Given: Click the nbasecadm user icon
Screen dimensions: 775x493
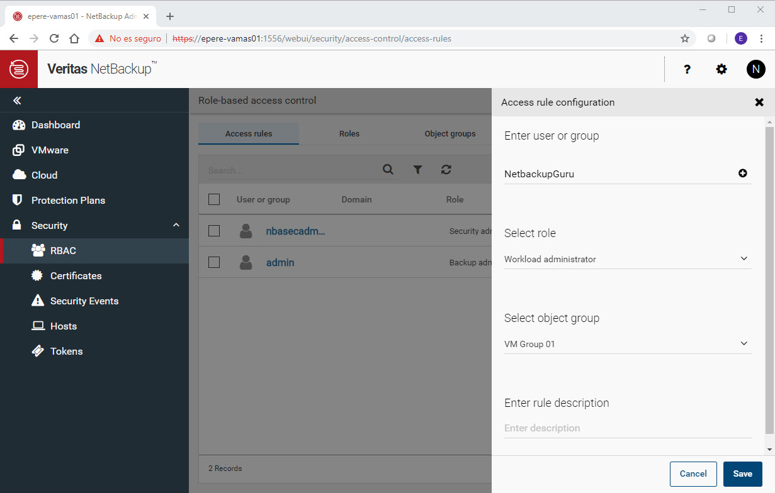Looking at the screenshot, I should coord(246,231).
